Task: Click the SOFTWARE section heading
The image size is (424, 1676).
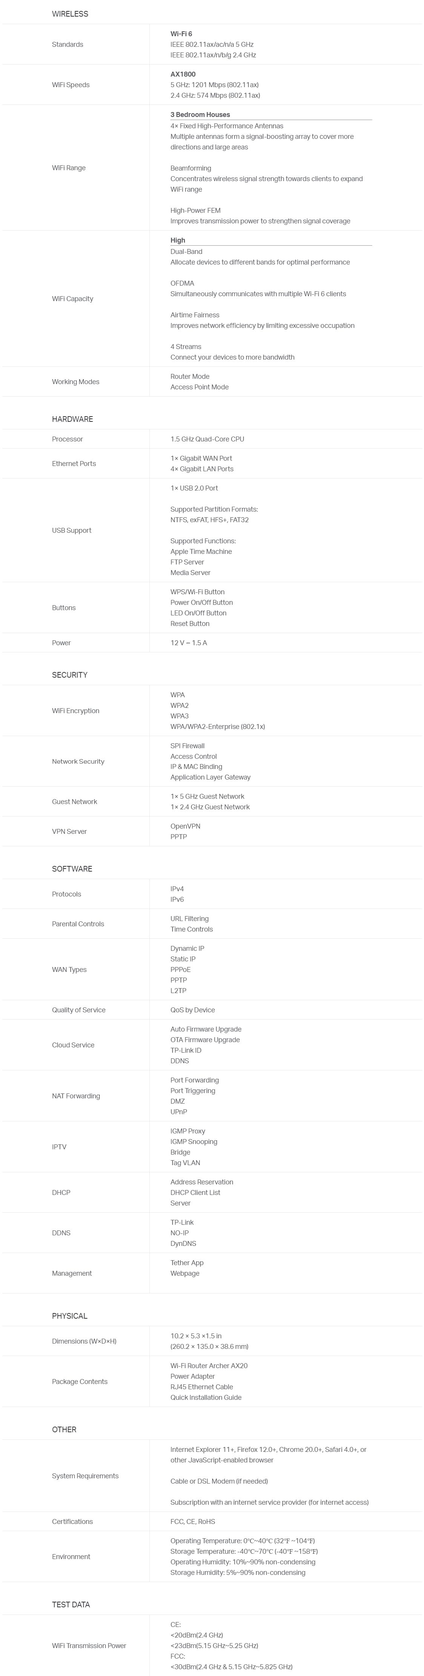Action: click(72, 869)
